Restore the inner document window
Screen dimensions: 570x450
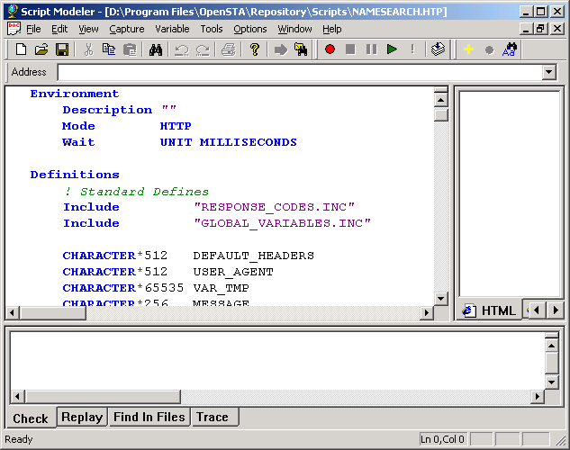[541, 29]
